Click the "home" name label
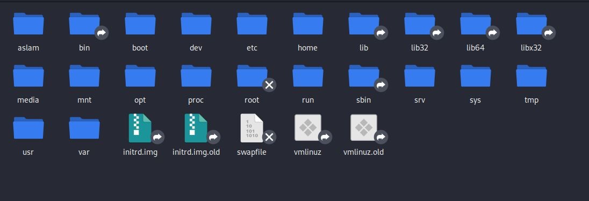589x201 pixels. pos(307,48)
